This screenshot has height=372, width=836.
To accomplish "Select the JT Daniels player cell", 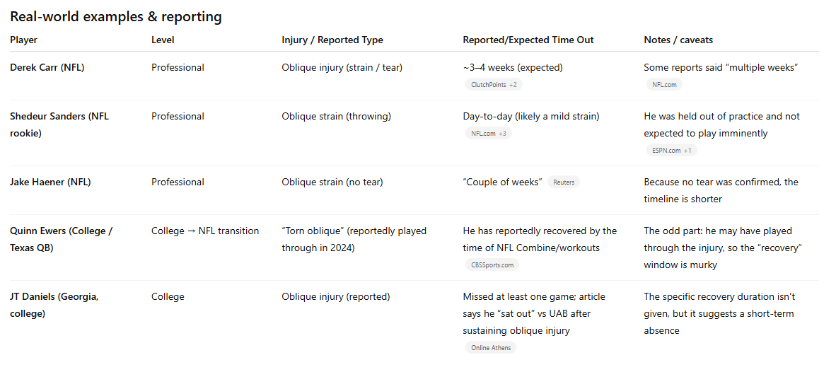I will [54, 306].
